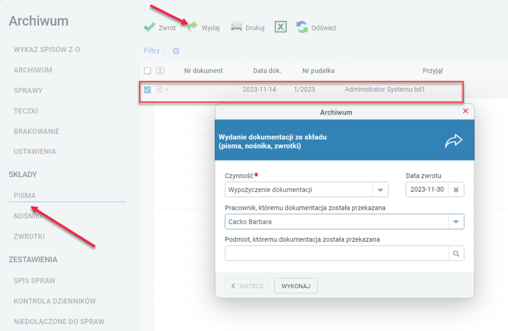Expand the Pracownik dropdown arrow
This screenshot has height=331, width=508.
(x=456, y=222)
